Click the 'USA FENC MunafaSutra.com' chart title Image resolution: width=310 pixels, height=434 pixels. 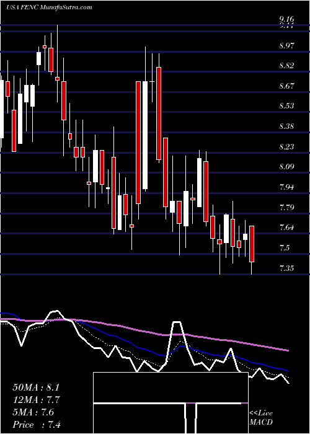pos(49,7)
